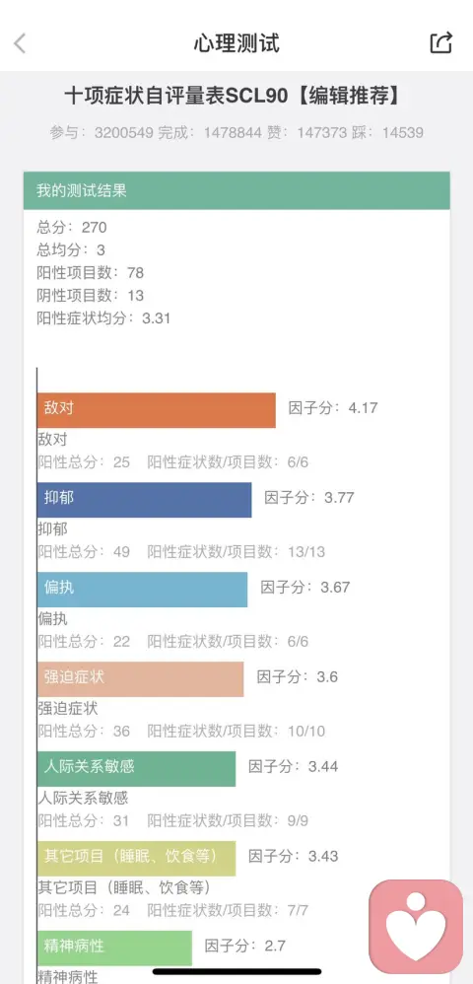Image resolution: width=473 pixels, height=984 pixels.
Task: Tap the 赞 count 147373
Action: [x=322, y=132]
